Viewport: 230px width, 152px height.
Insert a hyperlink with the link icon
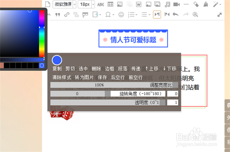pyautogui.click(x=67, y=15)
